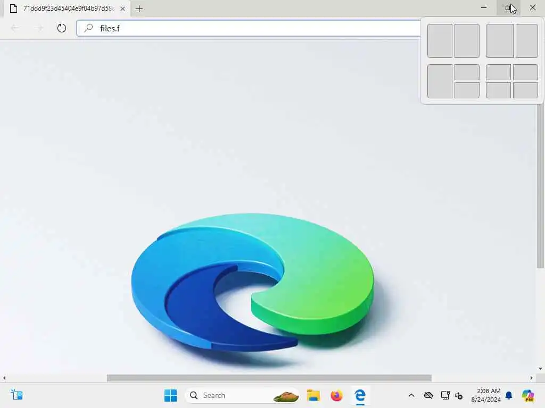The image size is (545, 408).
Task: Click the maximize/restore window button
Action: tap(508, 7)
